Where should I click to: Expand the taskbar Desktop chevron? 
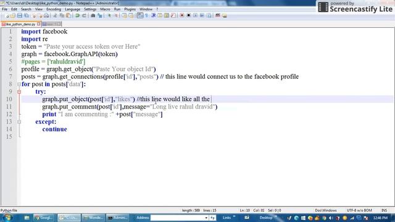tap(276, 216)
